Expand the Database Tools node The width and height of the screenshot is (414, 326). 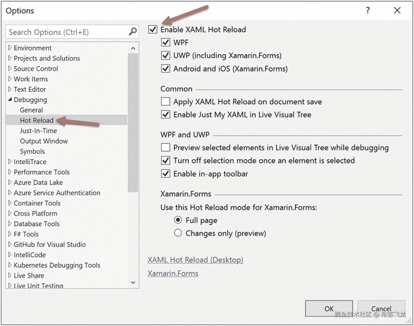10,224
